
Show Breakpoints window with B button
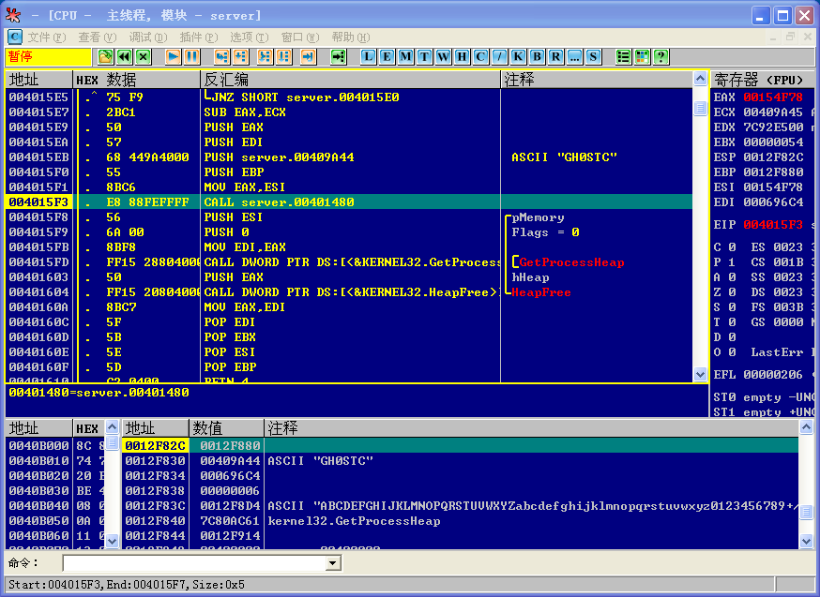(x=537, y=56)
